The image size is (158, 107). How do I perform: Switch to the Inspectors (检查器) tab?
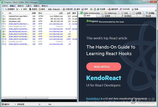106,16
